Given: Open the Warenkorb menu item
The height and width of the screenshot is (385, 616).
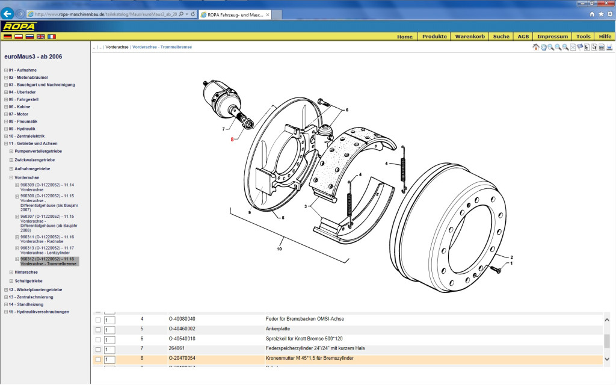Looking at the screenshot, I should click(x=470, y=37).
